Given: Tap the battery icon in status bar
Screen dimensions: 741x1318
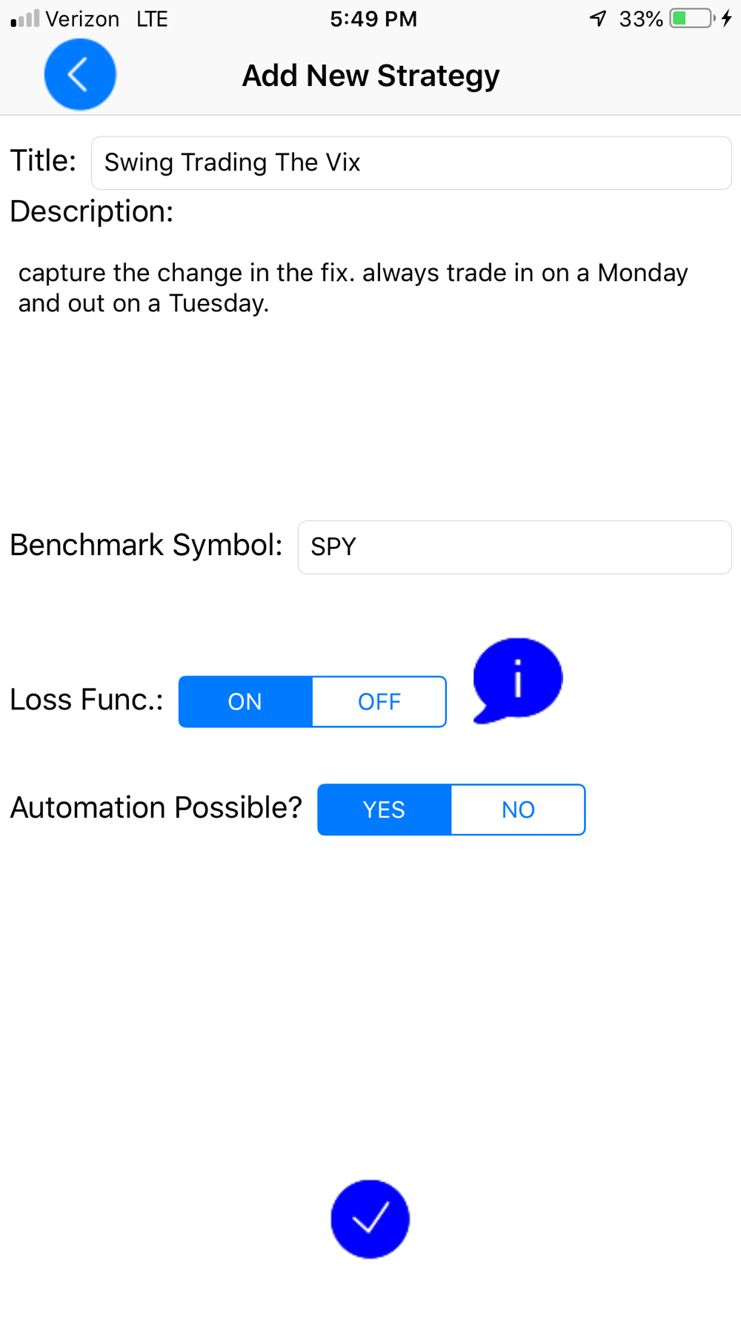Looking at the screenshot, I should pos(692,19).
